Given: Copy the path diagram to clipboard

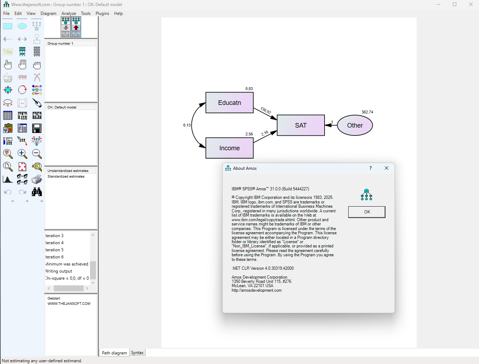Looking at the screenshot, I should pos(8,128).
